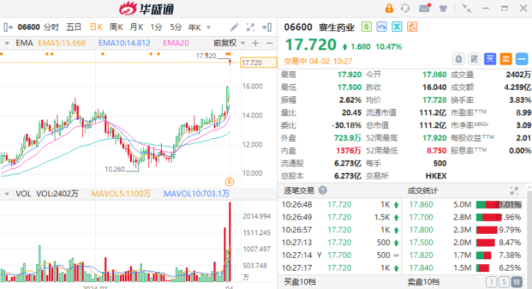Expand chart to full screen

point(250,28)
